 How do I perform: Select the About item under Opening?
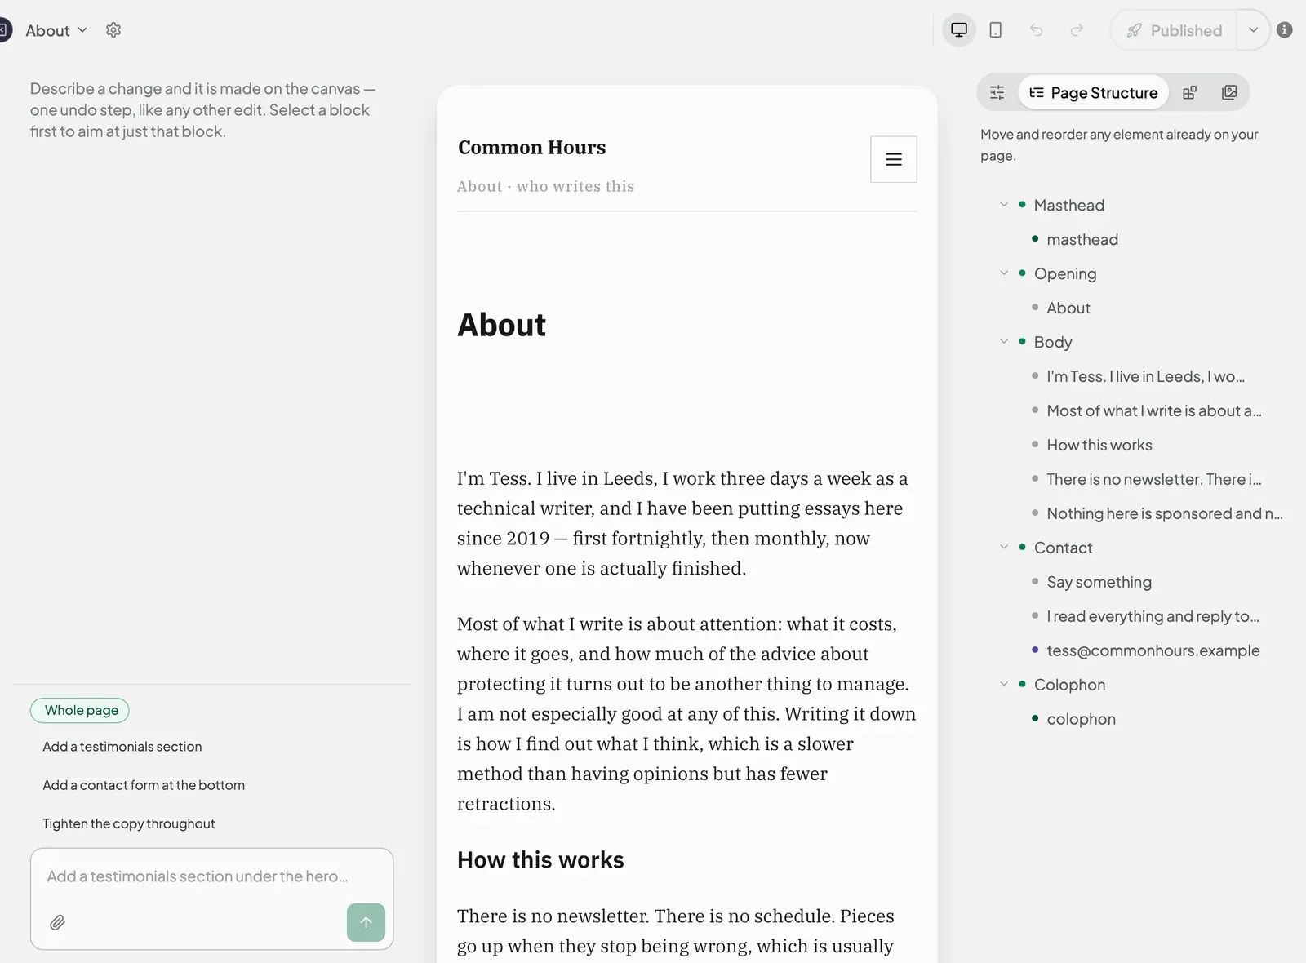point(1068,308)
